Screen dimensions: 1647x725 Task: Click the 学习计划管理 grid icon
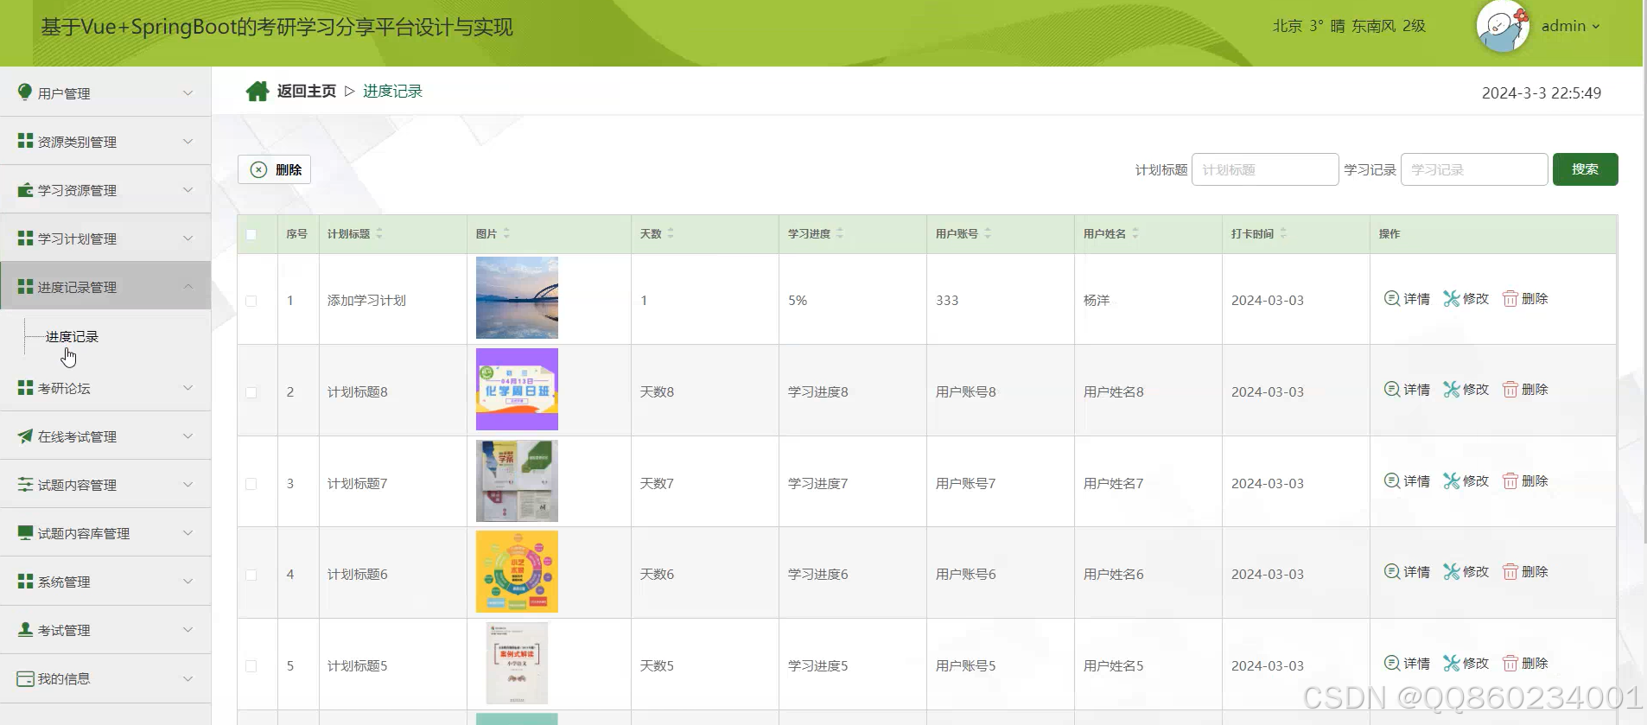(25, 238)
